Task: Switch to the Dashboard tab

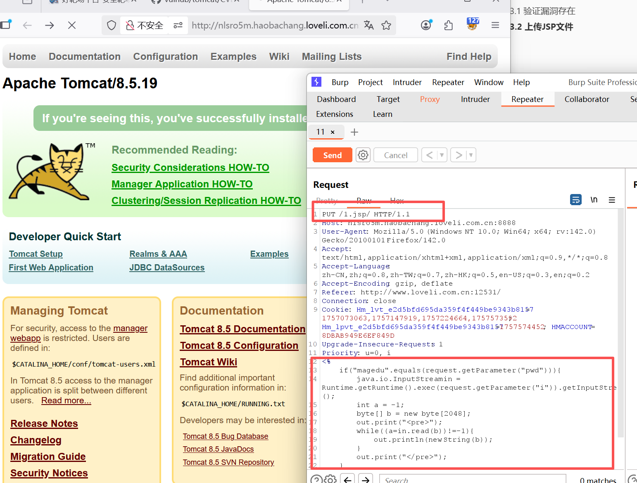Action: (336, 99)
